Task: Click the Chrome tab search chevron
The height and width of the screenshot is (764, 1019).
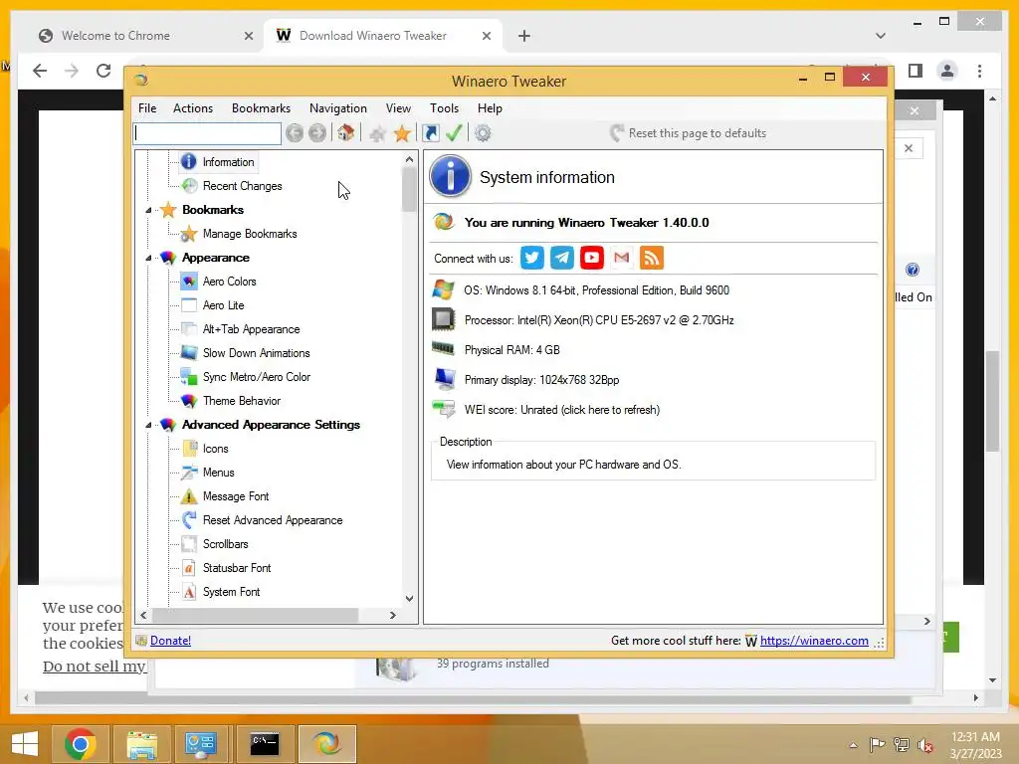Action: [880, 36]
